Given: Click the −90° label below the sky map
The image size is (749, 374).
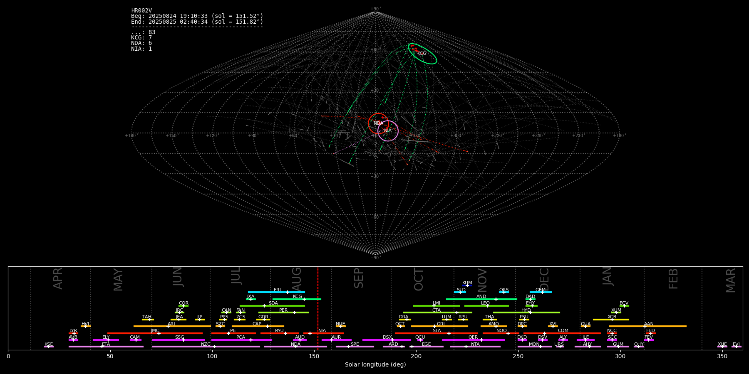Looking at the screenshot, I should pyautogui.click(x=375, y=258).
